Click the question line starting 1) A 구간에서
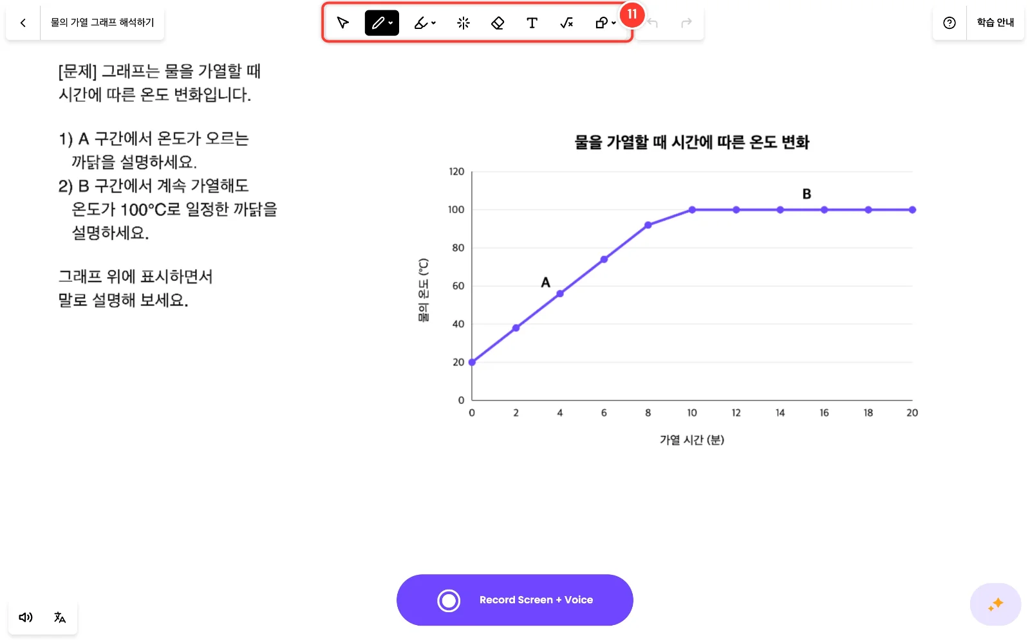 coord(154,139)
